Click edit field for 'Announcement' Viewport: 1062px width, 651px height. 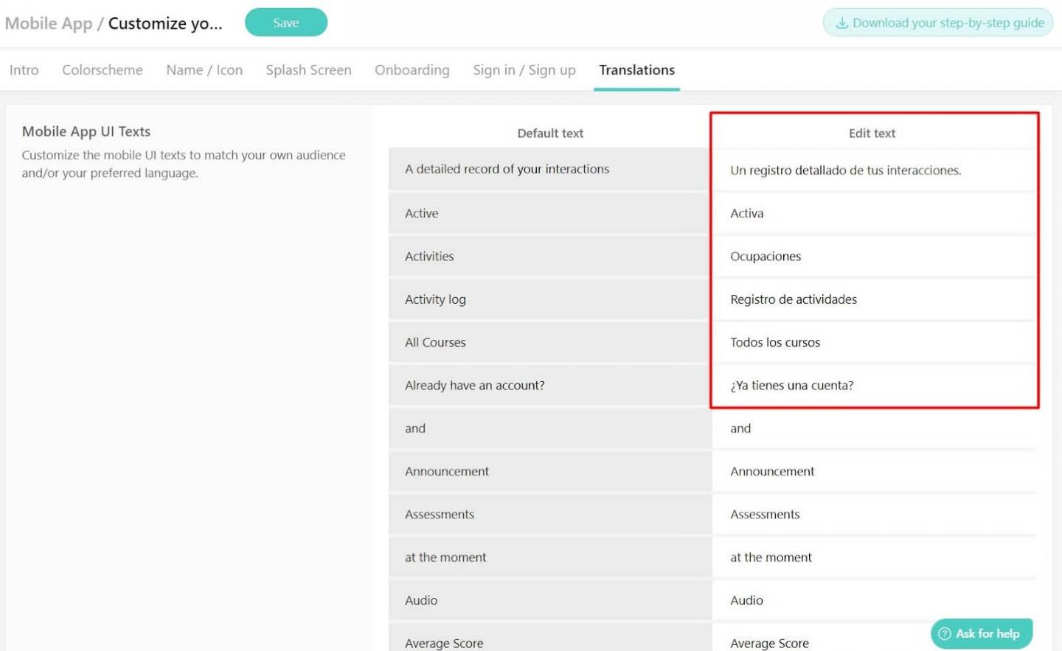[x=875, y=471]
